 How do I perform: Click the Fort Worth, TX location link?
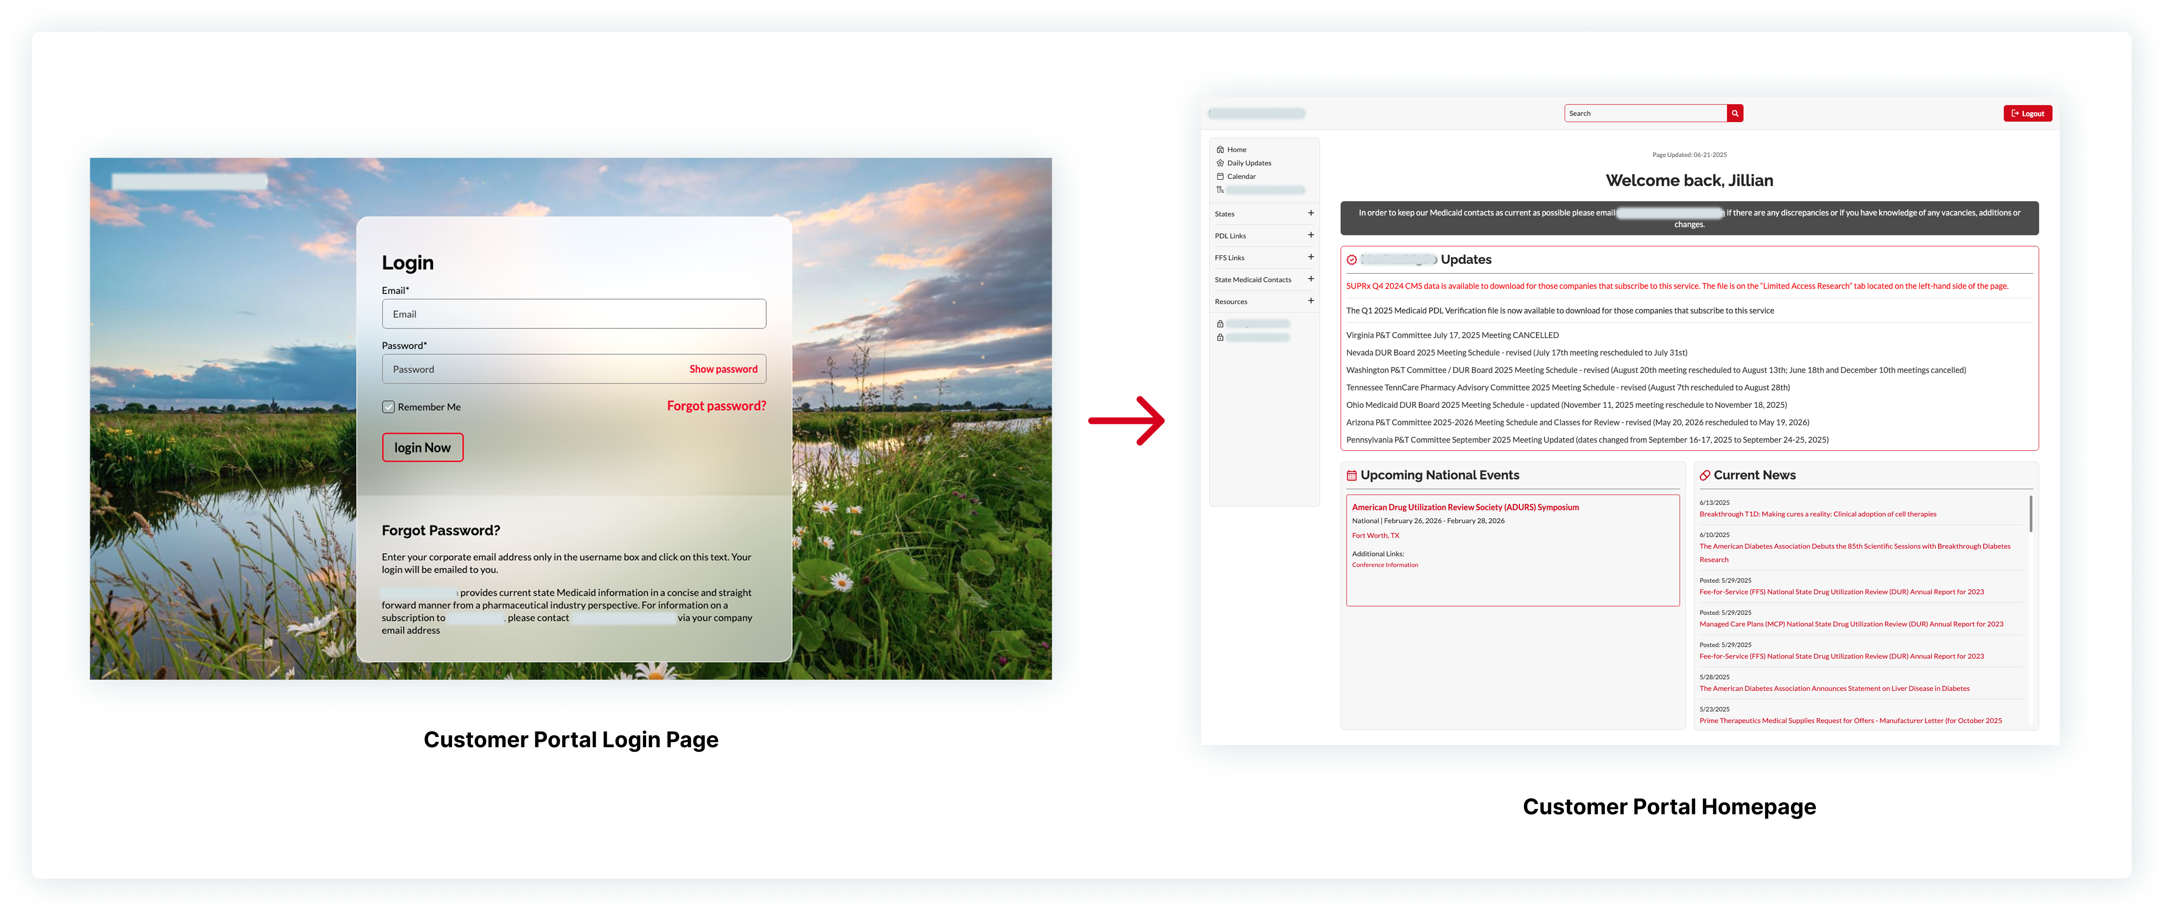tap(1376, 536)
